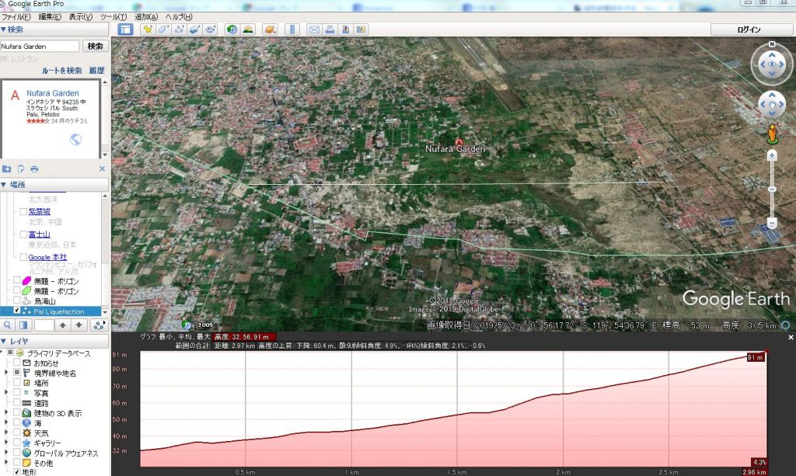The image size is (796, 476).
Task: Toggle checkbox for 富士山 place
Action: pyautogui.click(x=23, y=235)
